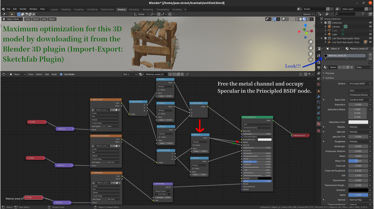Open the Output properties tab
The height and width of the screenshot is (209, 374).
[318, 68]
